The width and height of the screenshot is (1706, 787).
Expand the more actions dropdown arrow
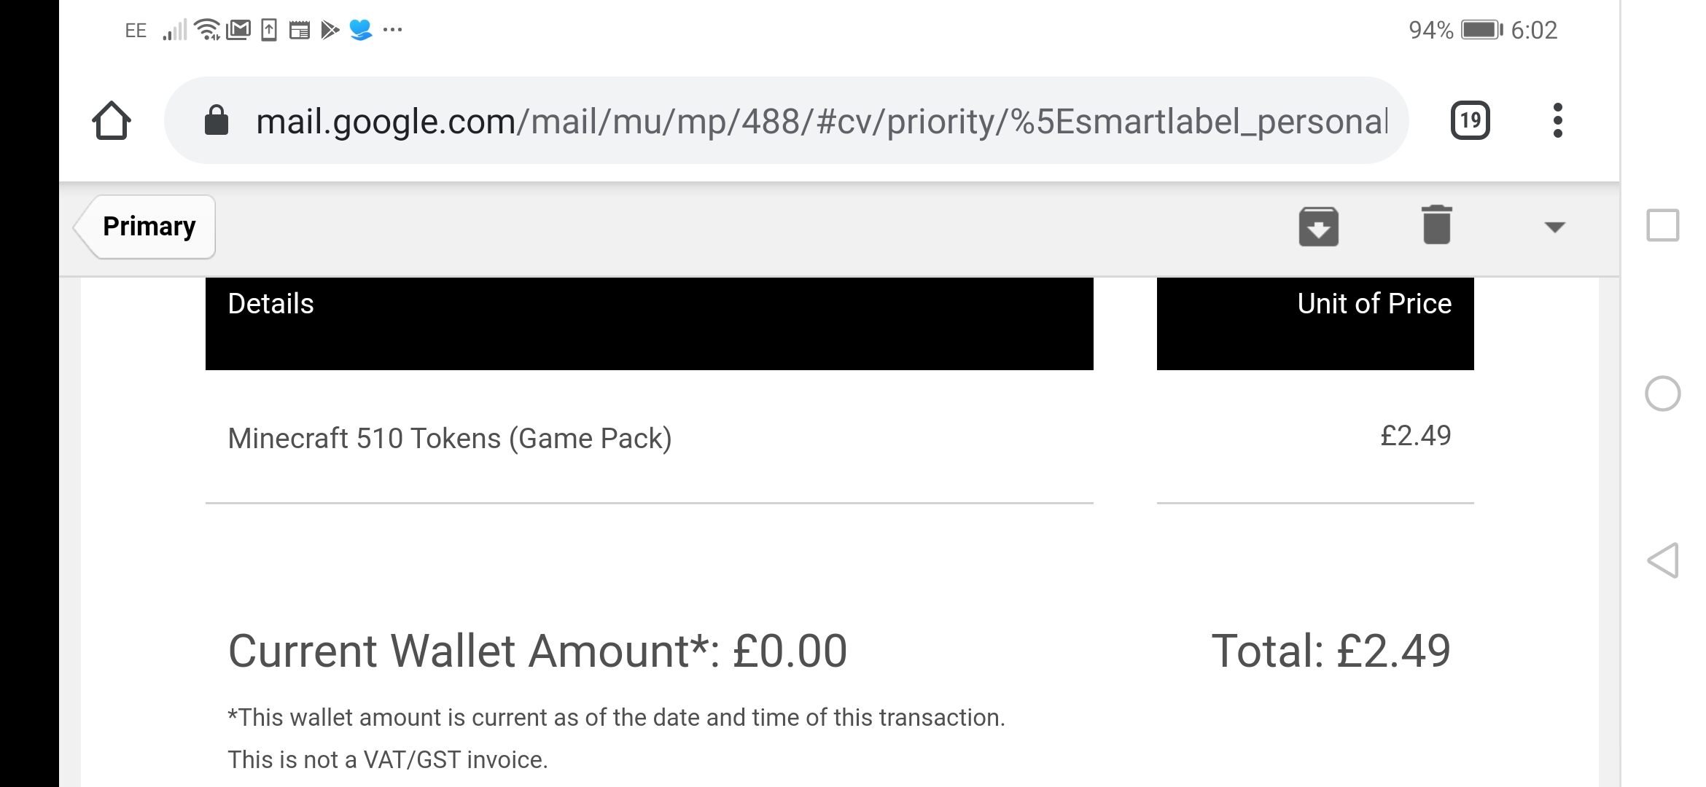pyautogui.click(x=1554, y=227)
